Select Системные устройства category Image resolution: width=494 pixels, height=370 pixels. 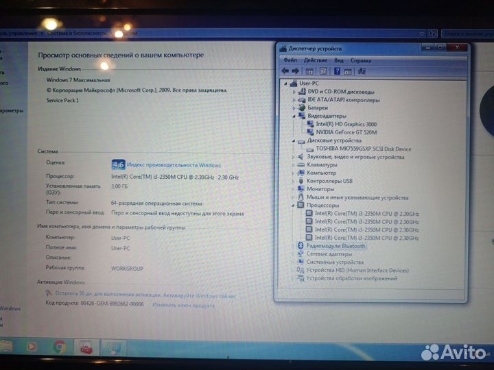[x=335, y=262]
